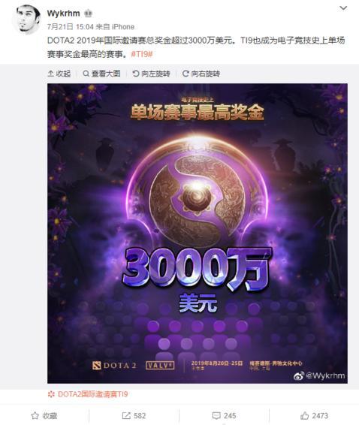The width and height of the screenshot is (359, 425).
Task: Expand the post options chevron menu
Action: pos(343,8)
